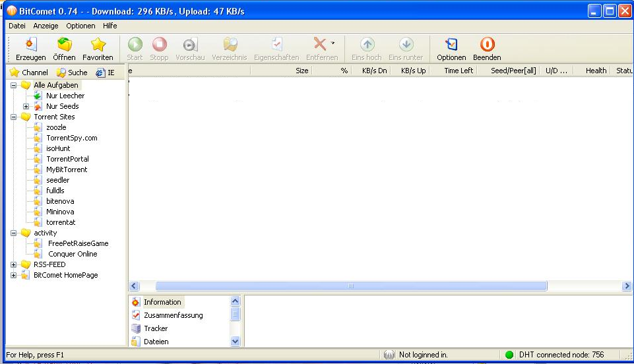Open the Hilfe menu
Viewport: 634px width, 364px height.
tap(110, 26)
